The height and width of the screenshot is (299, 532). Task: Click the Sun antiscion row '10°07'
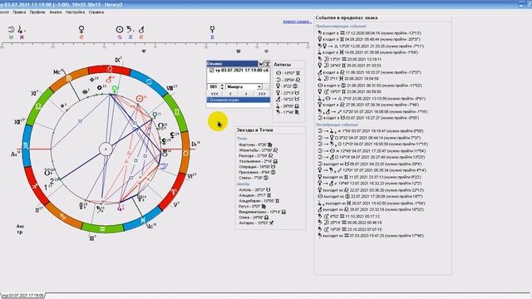288,73
